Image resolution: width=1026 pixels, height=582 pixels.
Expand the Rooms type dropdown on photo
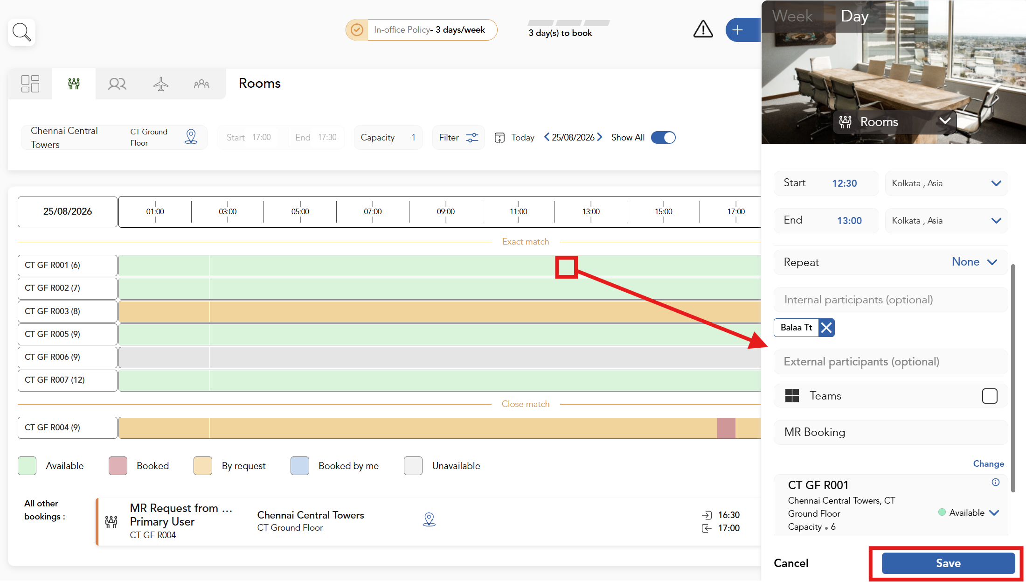(895, 122)
